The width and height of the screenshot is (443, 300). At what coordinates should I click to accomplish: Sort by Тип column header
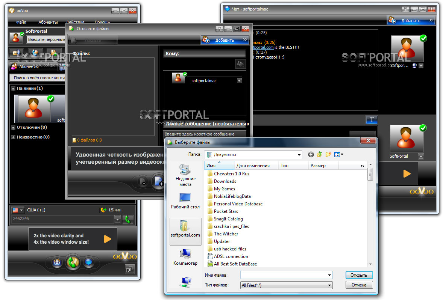(293, 166)
